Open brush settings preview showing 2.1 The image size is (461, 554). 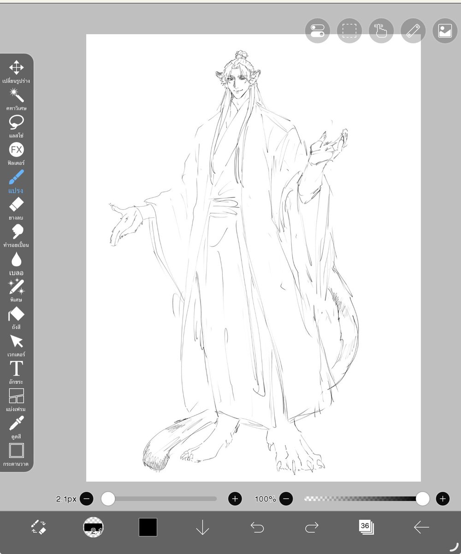(94, 527)
